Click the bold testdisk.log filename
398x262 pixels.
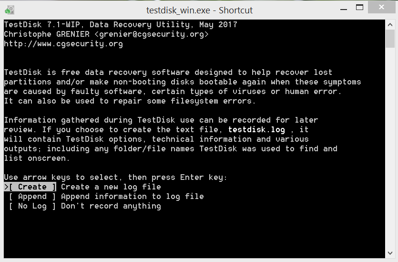tap(256, 130)
